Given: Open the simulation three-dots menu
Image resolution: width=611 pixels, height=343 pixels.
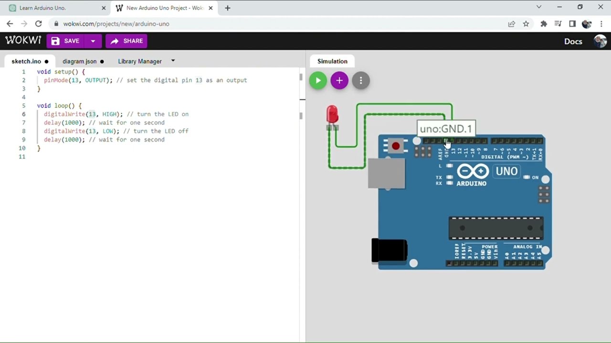Looking at the screenshot, I should (x=361, y=81).
